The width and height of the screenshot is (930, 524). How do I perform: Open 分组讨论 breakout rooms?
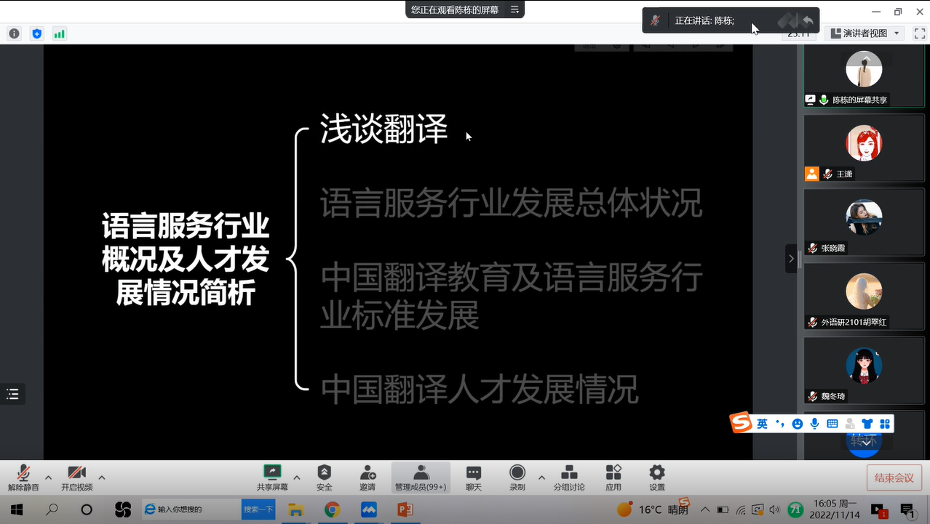point(569,477)
